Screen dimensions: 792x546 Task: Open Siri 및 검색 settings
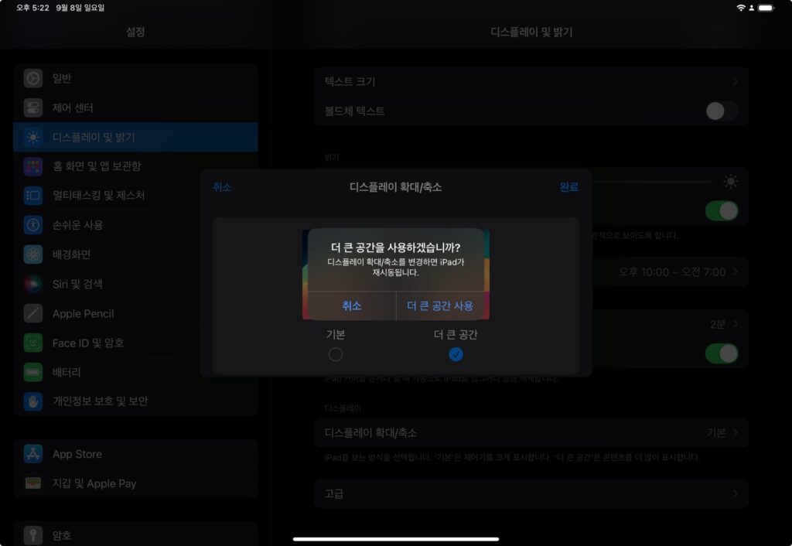point(135,284)
